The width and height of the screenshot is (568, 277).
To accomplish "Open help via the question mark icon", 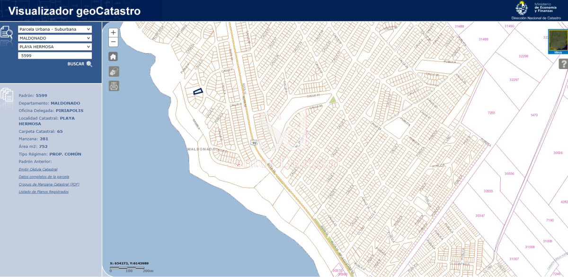I will click(x=564, y=64).
